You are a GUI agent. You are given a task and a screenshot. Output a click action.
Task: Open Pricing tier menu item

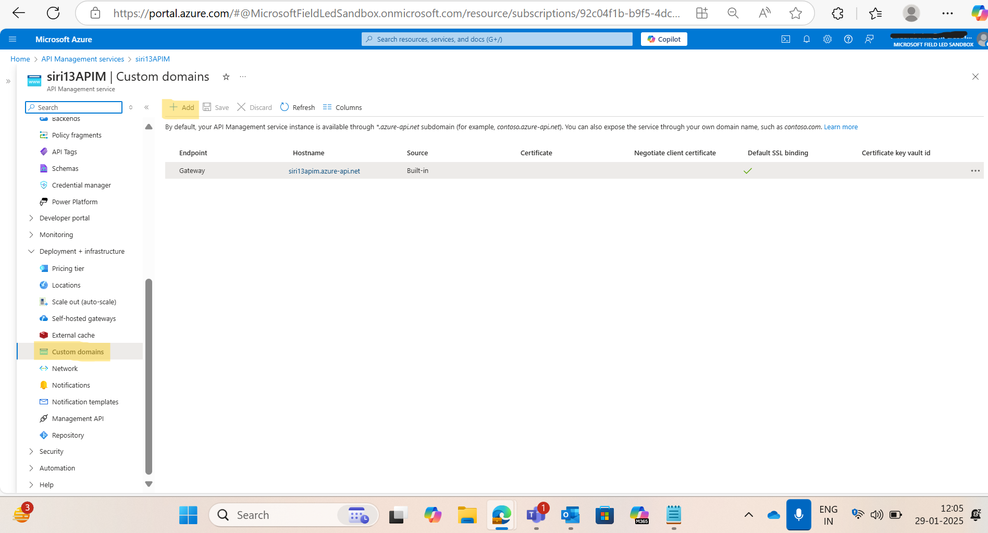68,268
